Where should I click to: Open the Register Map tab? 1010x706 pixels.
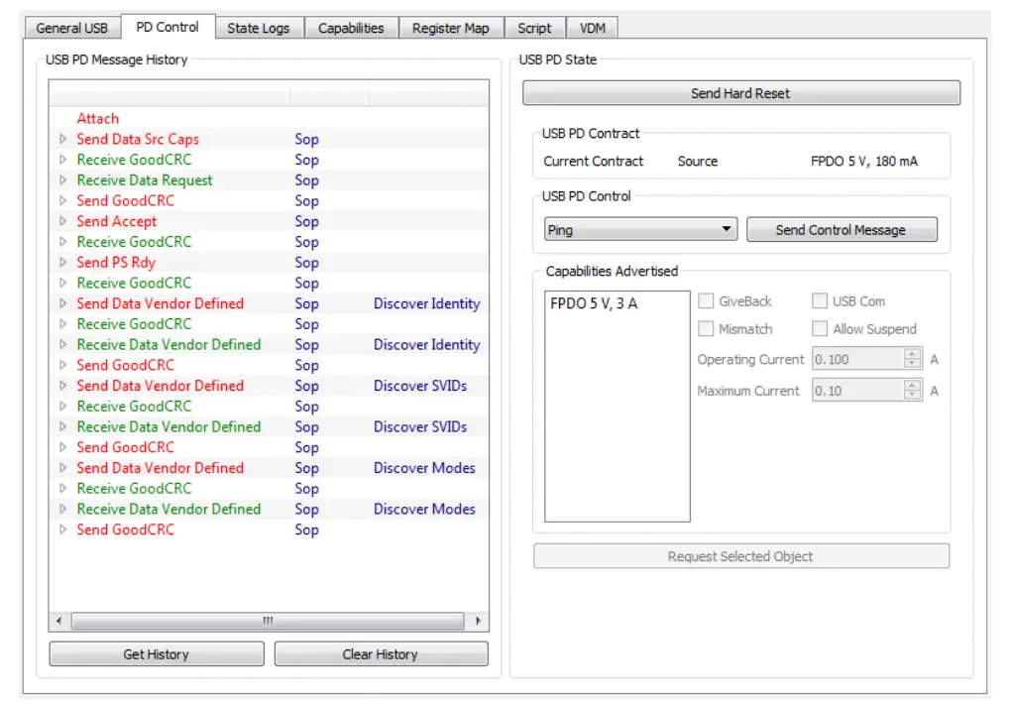coord(450,28)
